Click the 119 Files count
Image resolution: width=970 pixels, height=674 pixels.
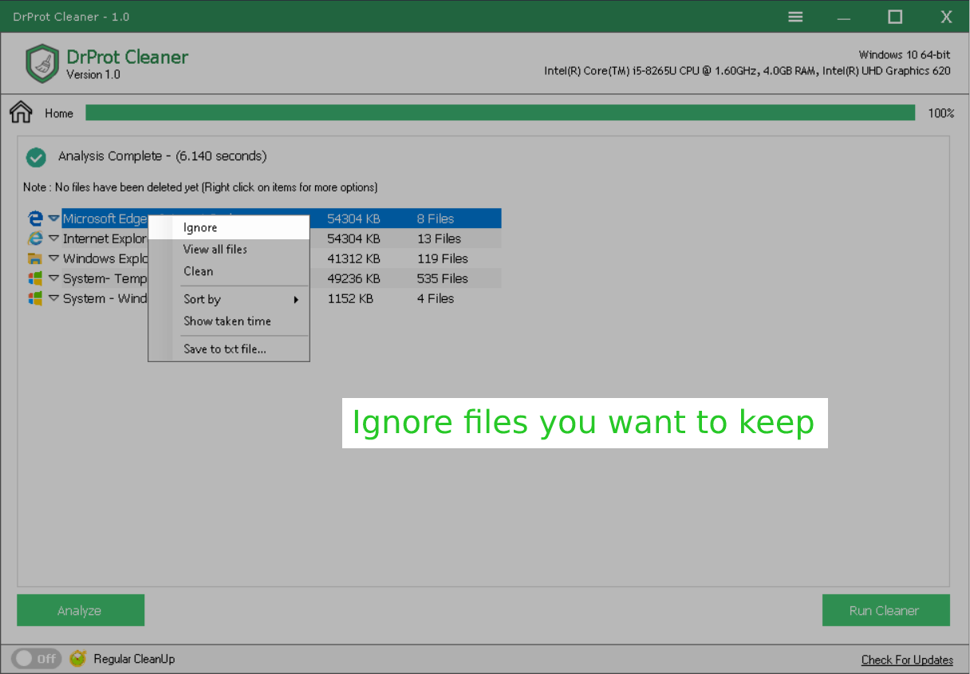tap(443, 258)
